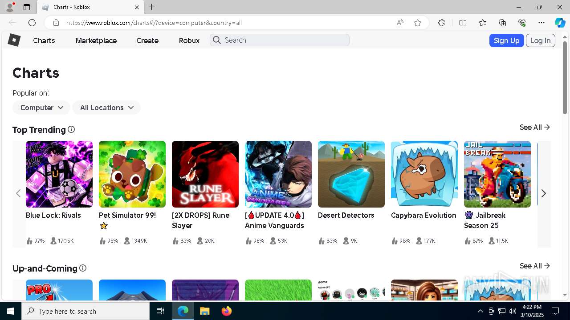Image resolution: width=570 pixels, height=320 pixels.
Task: Click scrollbar down arrow
Action: pyautogui.click(x=565, y=295)
